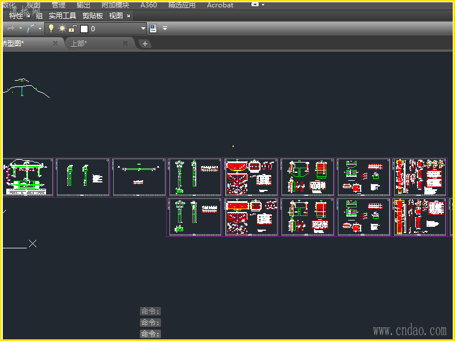Click the X marker on UCS axis
Screen dimensions: 455x341
point(33,244)
